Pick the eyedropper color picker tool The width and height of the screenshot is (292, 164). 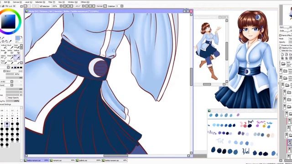click(x=10, y=41)
